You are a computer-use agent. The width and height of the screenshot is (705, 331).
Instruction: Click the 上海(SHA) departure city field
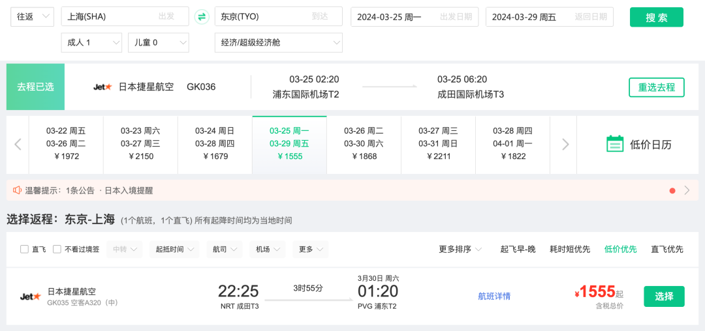coord(125,17)
